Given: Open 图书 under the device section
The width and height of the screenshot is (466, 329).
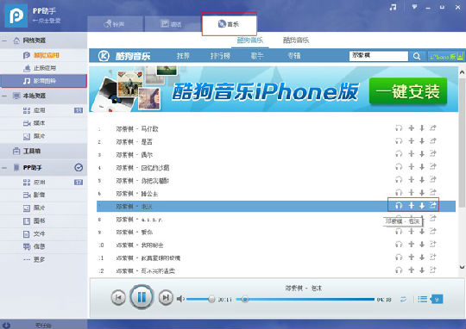Looking at the screenshot, I should (x=43, y=220).
